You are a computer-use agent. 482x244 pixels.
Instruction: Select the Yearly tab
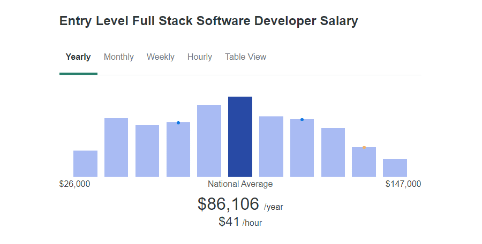point(78,57)
